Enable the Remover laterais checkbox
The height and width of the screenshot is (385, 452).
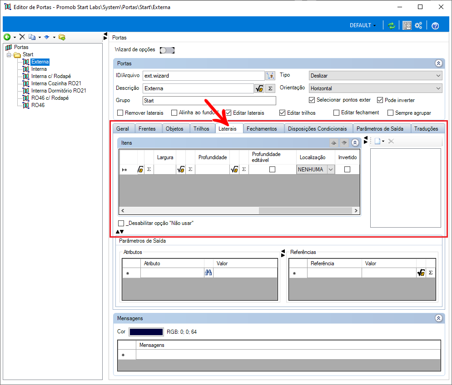pos(120,113)
